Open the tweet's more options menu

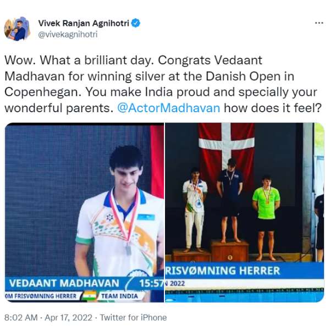[x=319, y=23]
